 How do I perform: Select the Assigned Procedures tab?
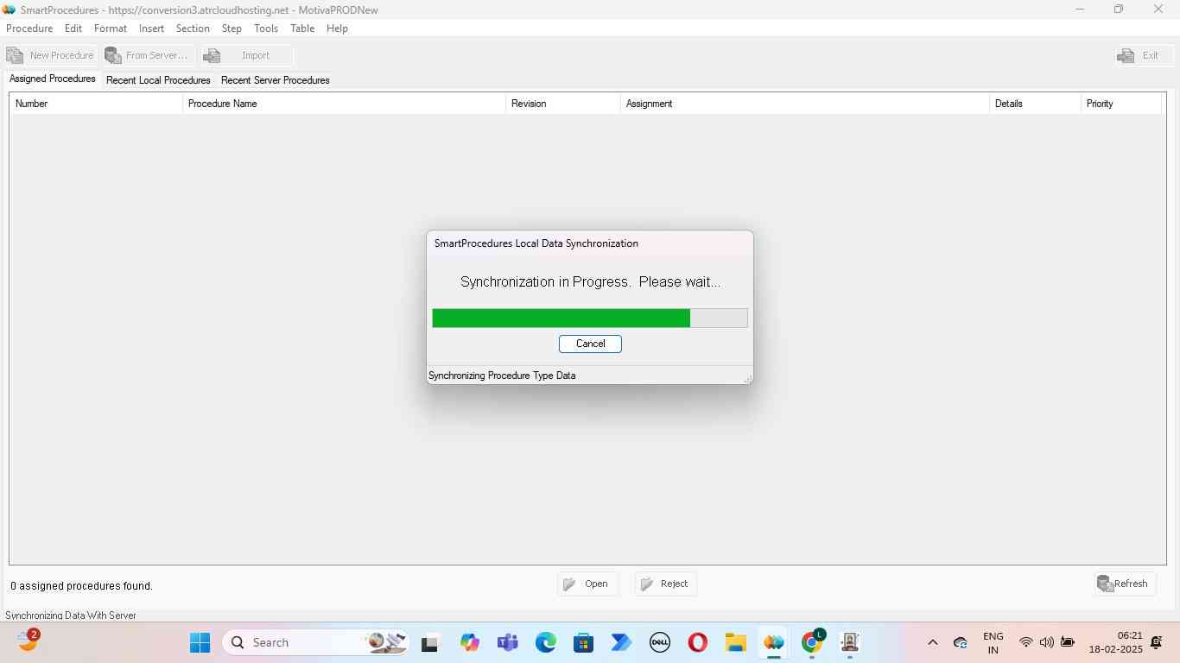53,79
